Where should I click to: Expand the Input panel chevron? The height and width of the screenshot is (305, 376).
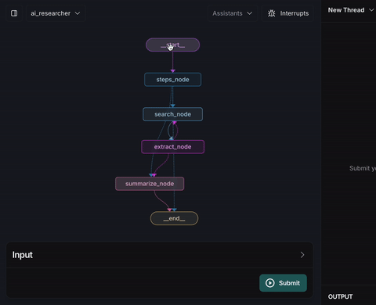coord(302,255)
